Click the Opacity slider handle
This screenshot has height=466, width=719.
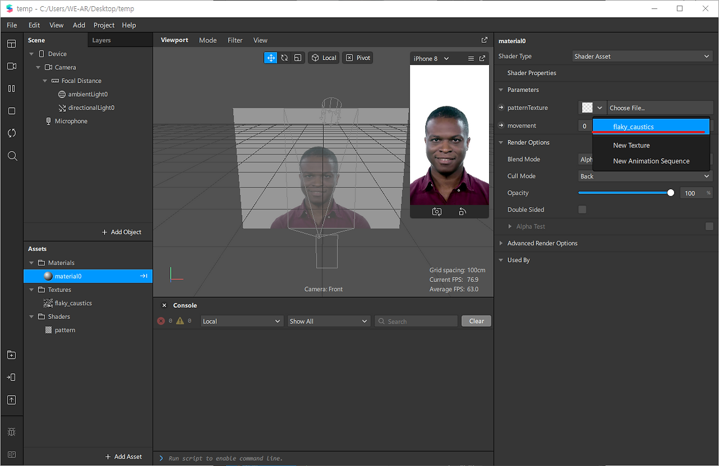pos(671,193)
